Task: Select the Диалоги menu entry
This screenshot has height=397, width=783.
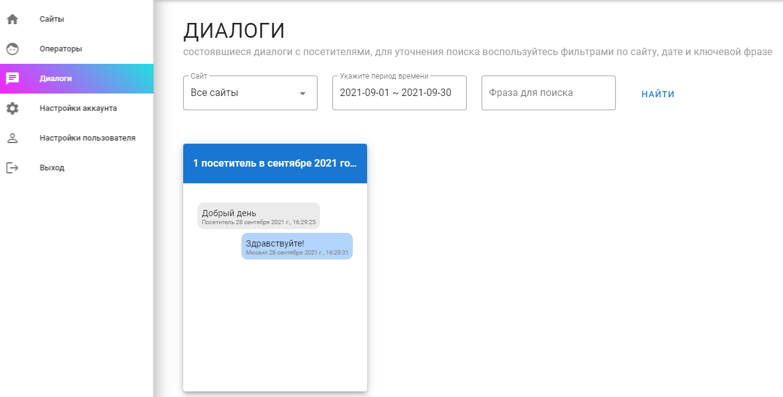Action: pyautogui.click(x=56, y=79)
